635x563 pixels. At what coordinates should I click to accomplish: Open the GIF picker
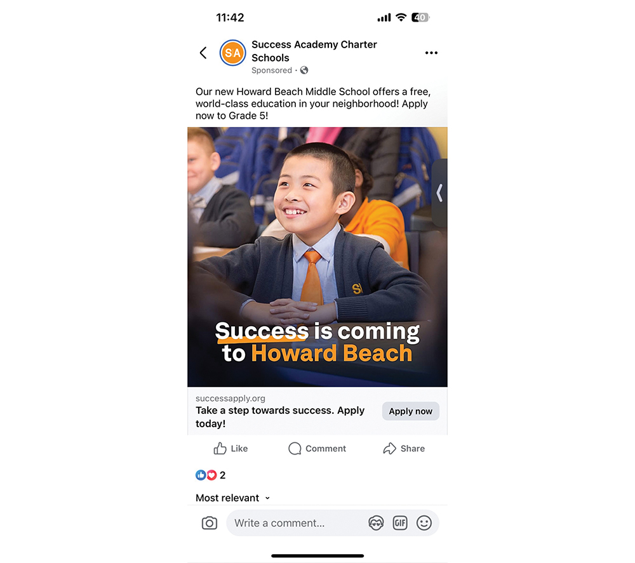pyautogui.click(x=400, y=523)
